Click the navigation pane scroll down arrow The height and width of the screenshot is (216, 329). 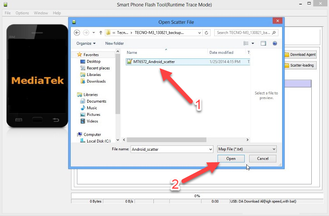point(118,140)
